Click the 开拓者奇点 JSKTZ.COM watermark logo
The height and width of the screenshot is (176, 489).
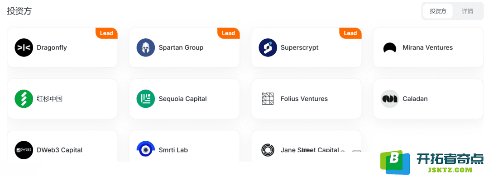[431, 163]
